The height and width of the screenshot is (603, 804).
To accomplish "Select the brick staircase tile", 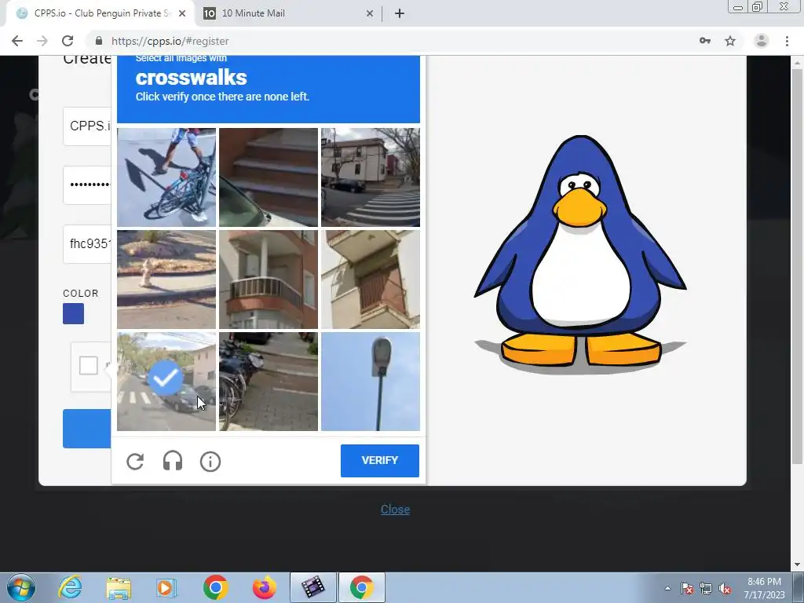I will [x=269, y=177].
